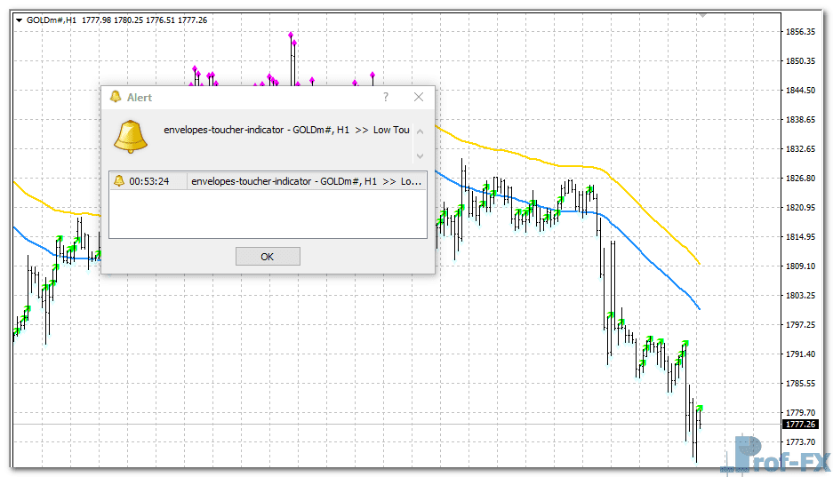Click the highest magenta diamond marker
Image resolution: width=833 pixels, height=477 pixels.
[x=291, y=36]
